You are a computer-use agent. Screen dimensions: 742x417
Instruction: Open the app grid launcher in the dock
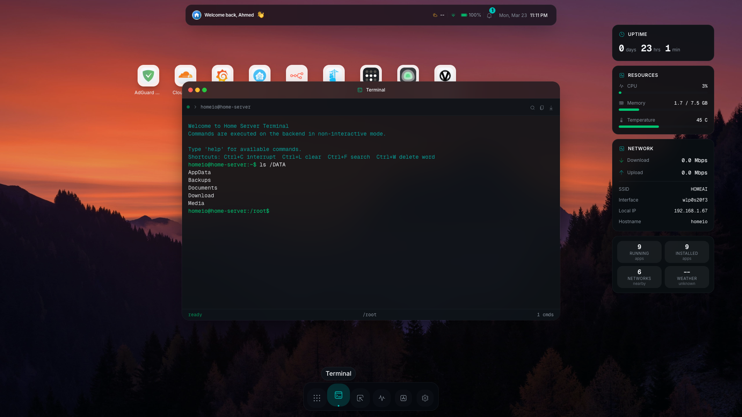click(x=317, y=398)
